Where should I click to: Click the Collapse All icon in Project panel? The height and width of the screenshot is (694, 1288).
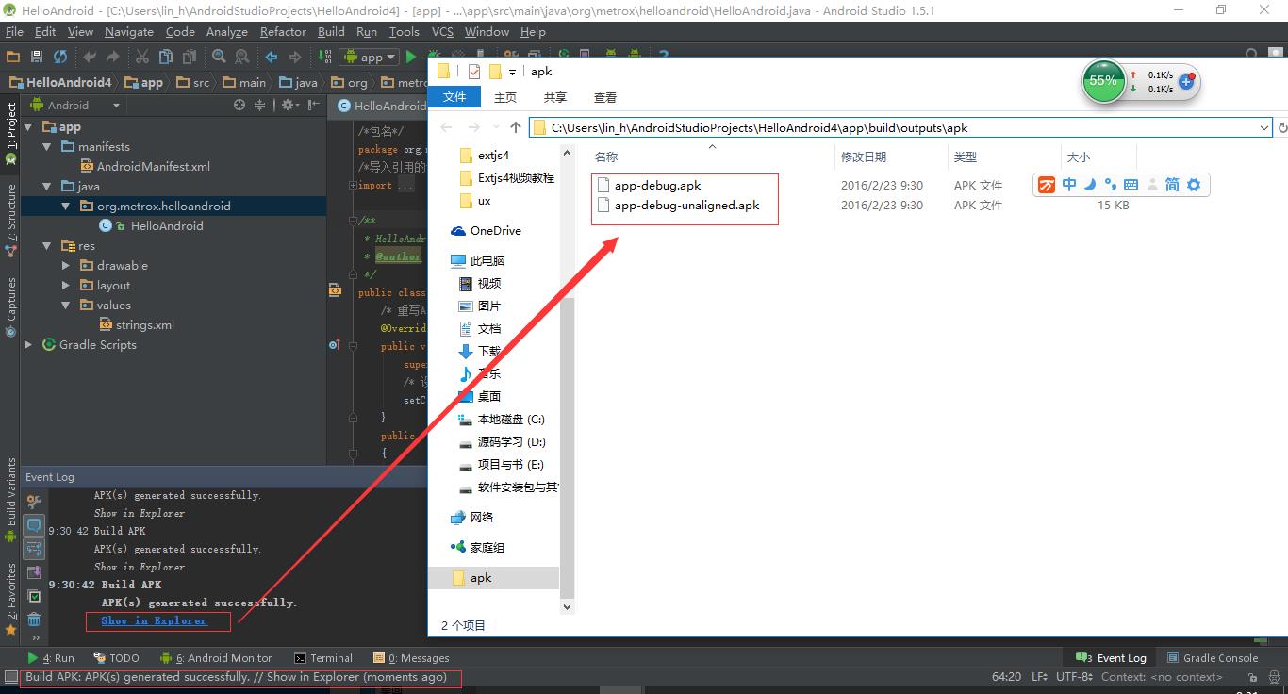pos(261,106)
